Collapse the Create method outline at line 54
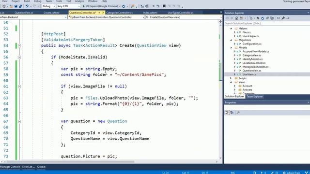The height and width of the screenshot is (174, 310). pos(19,45)
